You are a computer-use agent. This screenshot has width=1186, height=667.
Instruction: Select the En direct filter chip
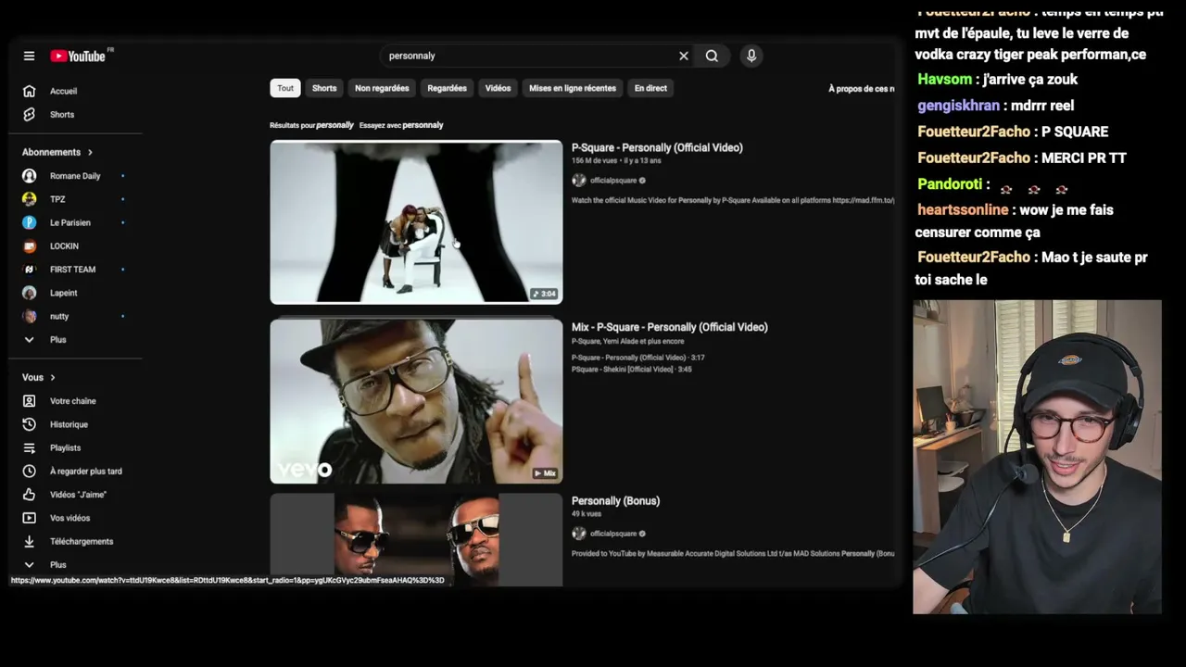click(x=650, y=88)
